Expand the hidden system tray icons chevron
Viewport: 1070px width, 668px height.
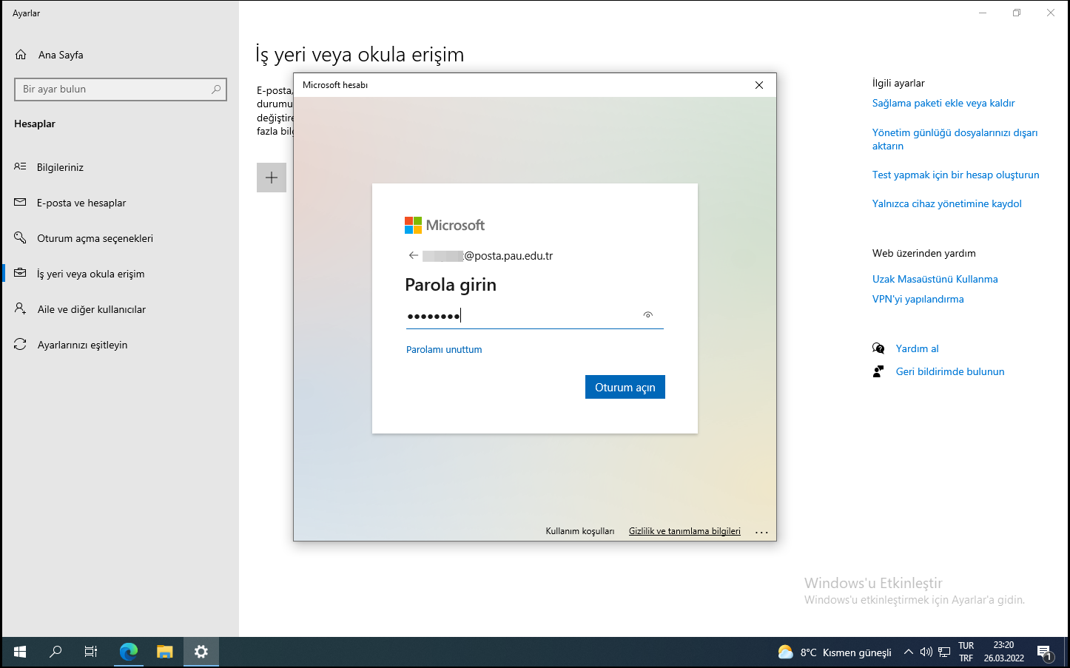tap(909, 652)
